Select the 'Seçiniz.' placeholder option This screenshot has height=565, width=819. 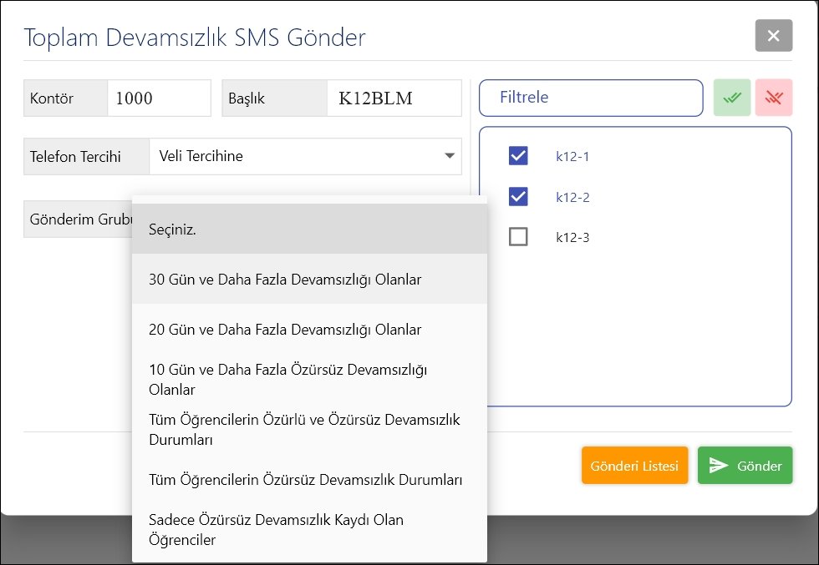[309, 229]
